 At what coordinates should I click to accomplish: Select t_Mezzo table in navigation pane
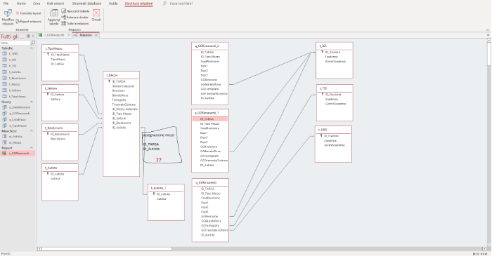point(15,84)
